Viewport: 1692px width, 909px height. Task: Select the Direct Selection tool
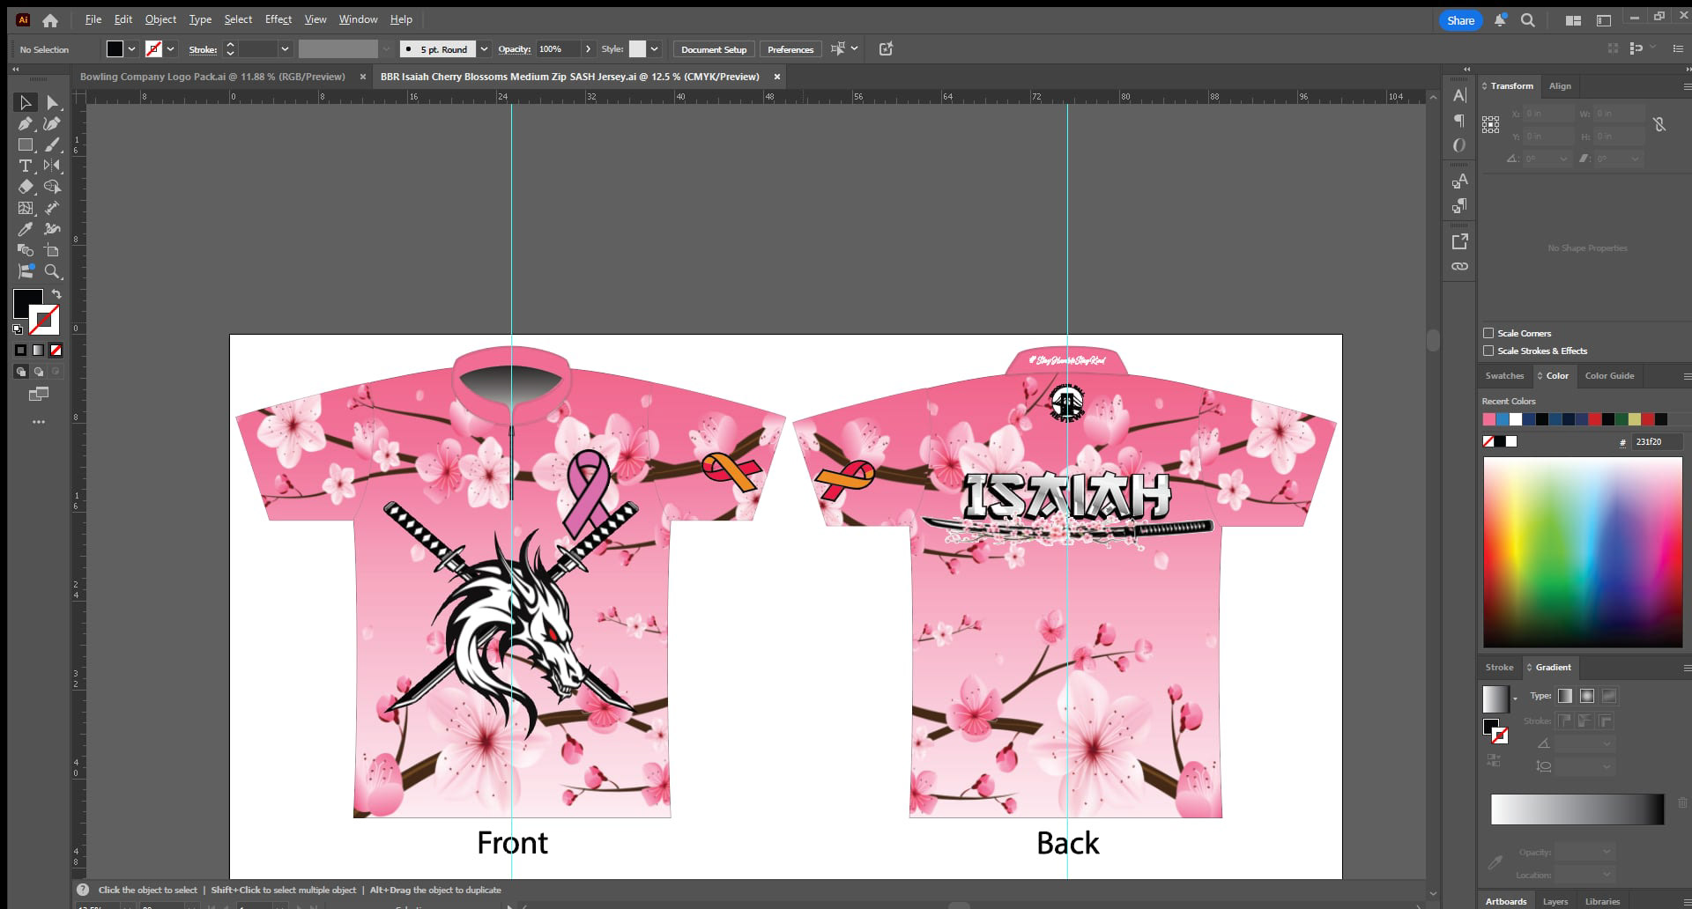(53, 102)
